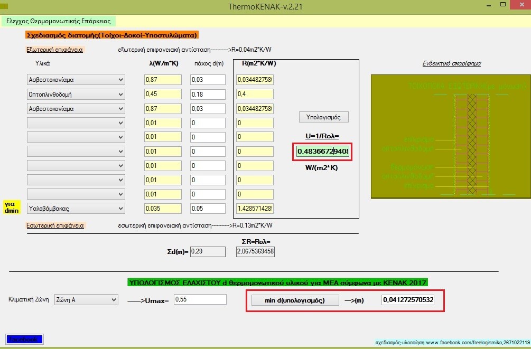Image resolution: width=531 pixels, height=349 pixels.
Task: Click the Umax field containing 0,55
Action: [x=200, y=299]
